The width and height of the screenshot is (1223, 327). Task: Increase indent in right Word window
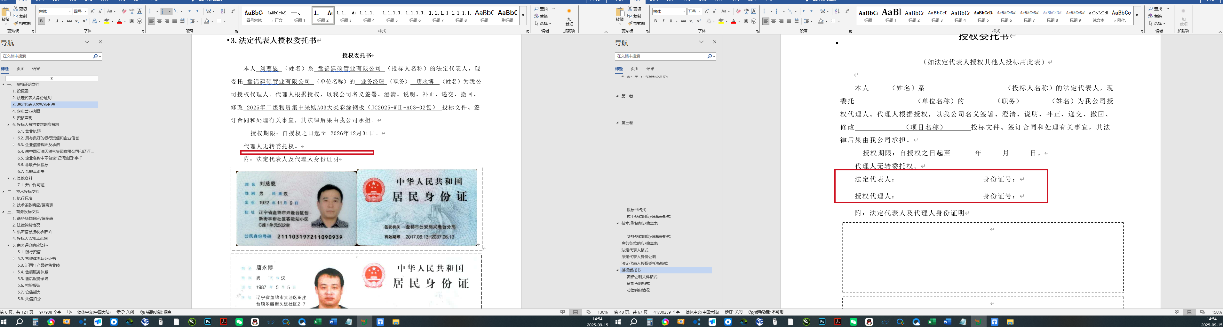(813, 11)
